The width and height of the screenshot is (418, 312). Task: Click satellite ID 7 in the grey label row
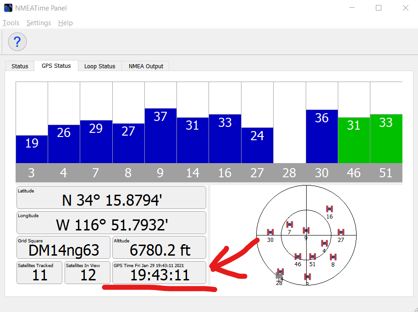click(x=96, y=173)
